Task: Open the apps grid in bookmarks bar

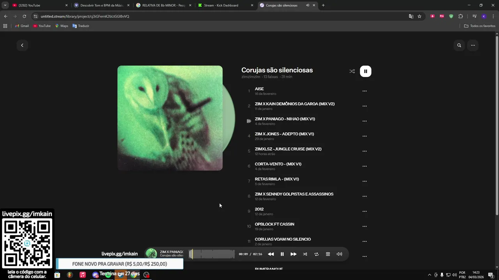Action: click(x=5, y=26)
